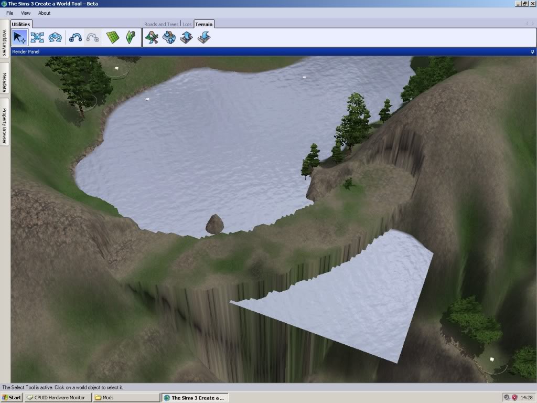537x403 pixels.
Task: Toggle the green grid display icon
Action: click(x=113, y=37)
